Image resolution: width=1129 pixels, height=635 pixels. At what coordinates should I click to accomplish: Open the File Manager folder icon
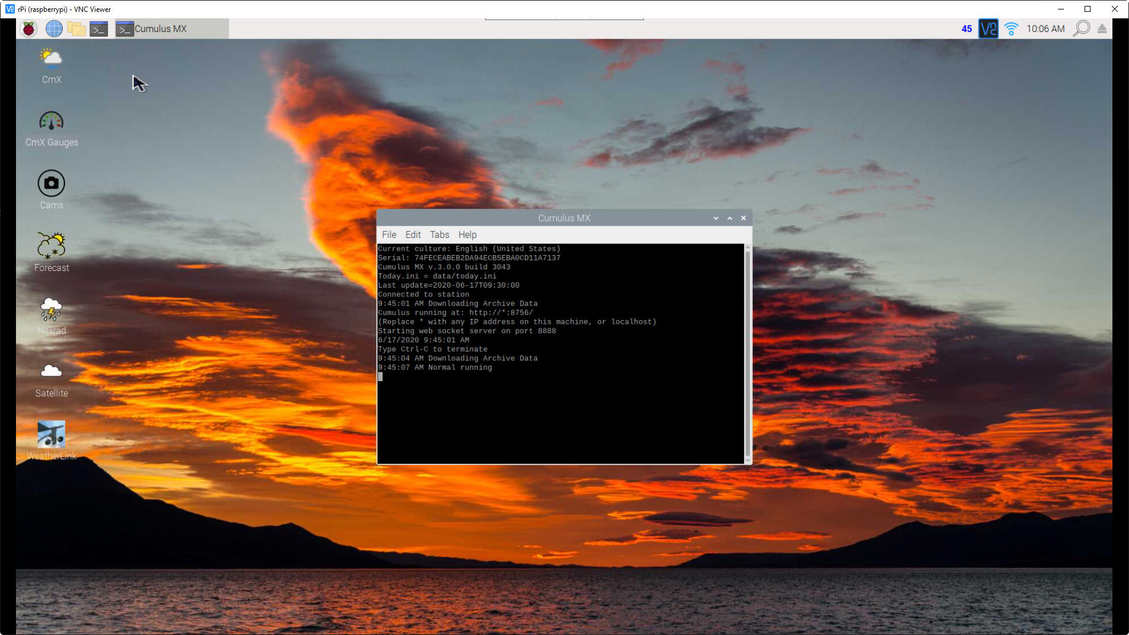pos(76,28)
